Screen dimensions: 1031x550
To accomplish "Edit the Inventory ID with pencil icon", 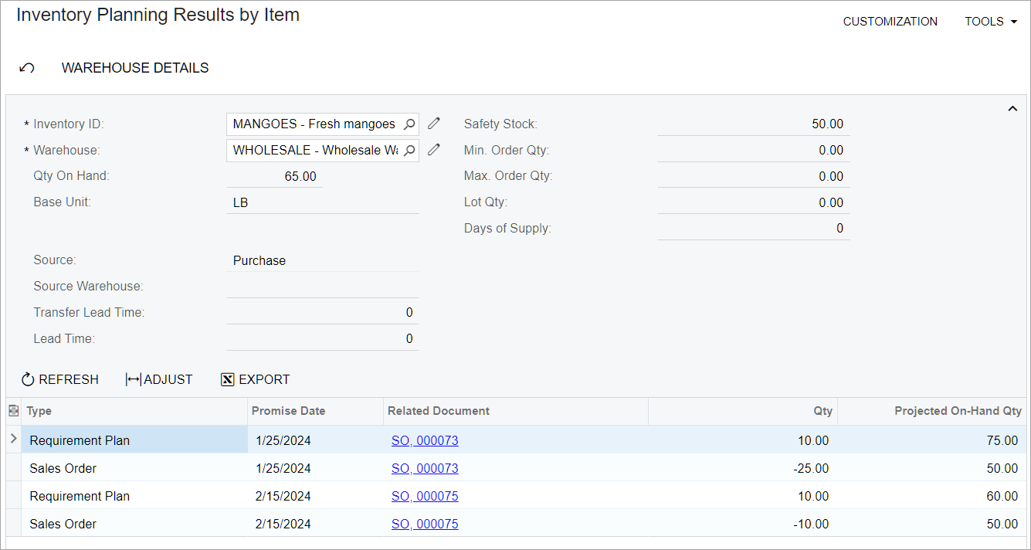I will pyautogui.click(x=434, y=124).
